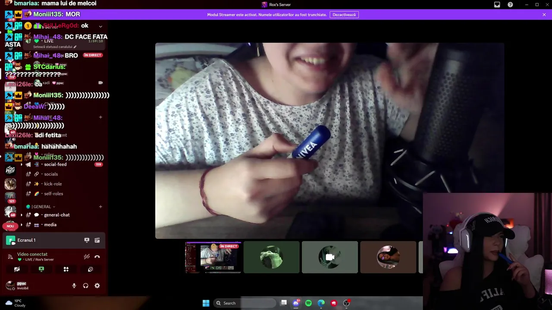This screenshot has width=552, height=310.
Task: Open connection signal strength icon
Action: tap(10, 257)
